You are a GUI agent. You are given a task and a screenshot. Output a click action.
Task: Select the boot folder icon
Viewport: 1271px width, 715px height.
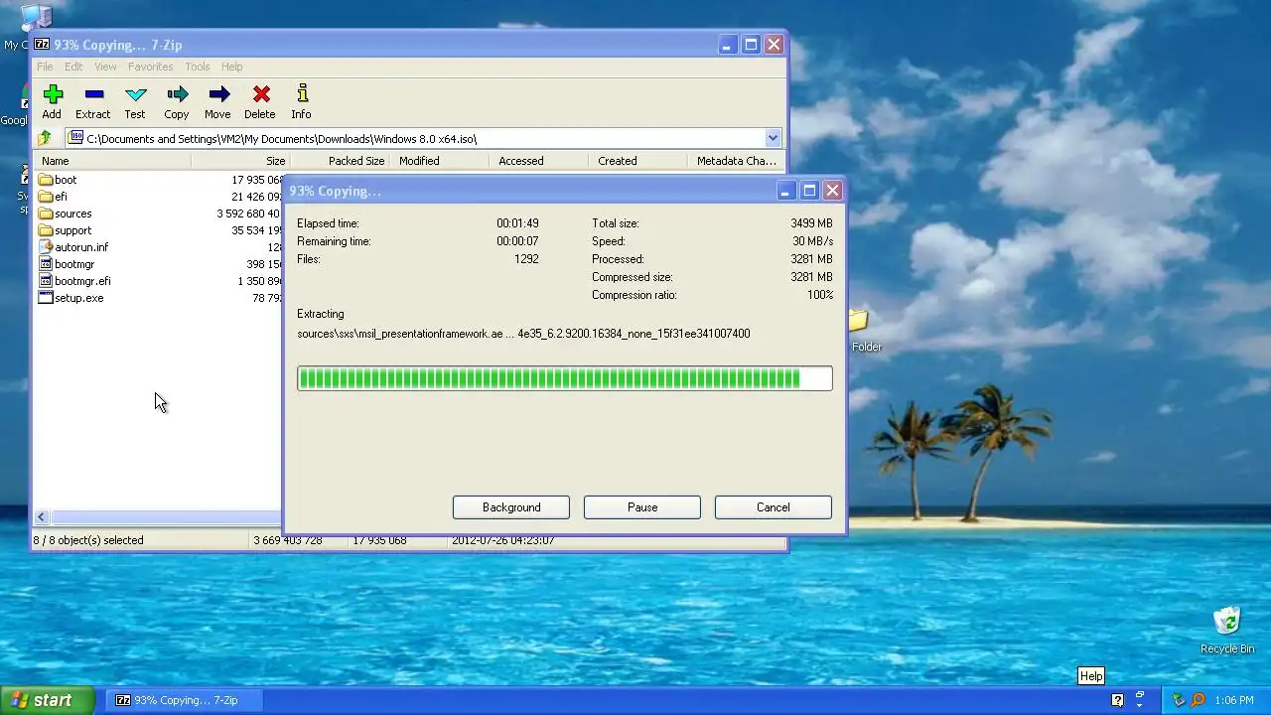click(x=45, y=180)
